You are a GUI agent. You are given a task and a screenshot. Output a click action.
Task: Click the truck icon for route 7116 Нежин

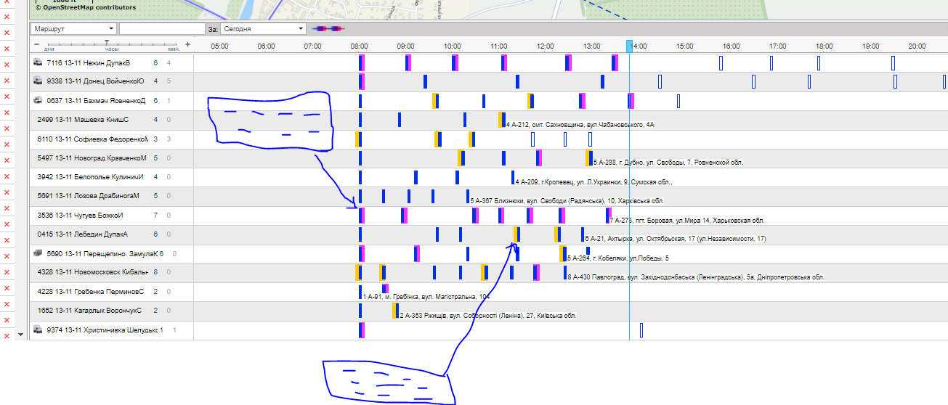tap(38, 63)
